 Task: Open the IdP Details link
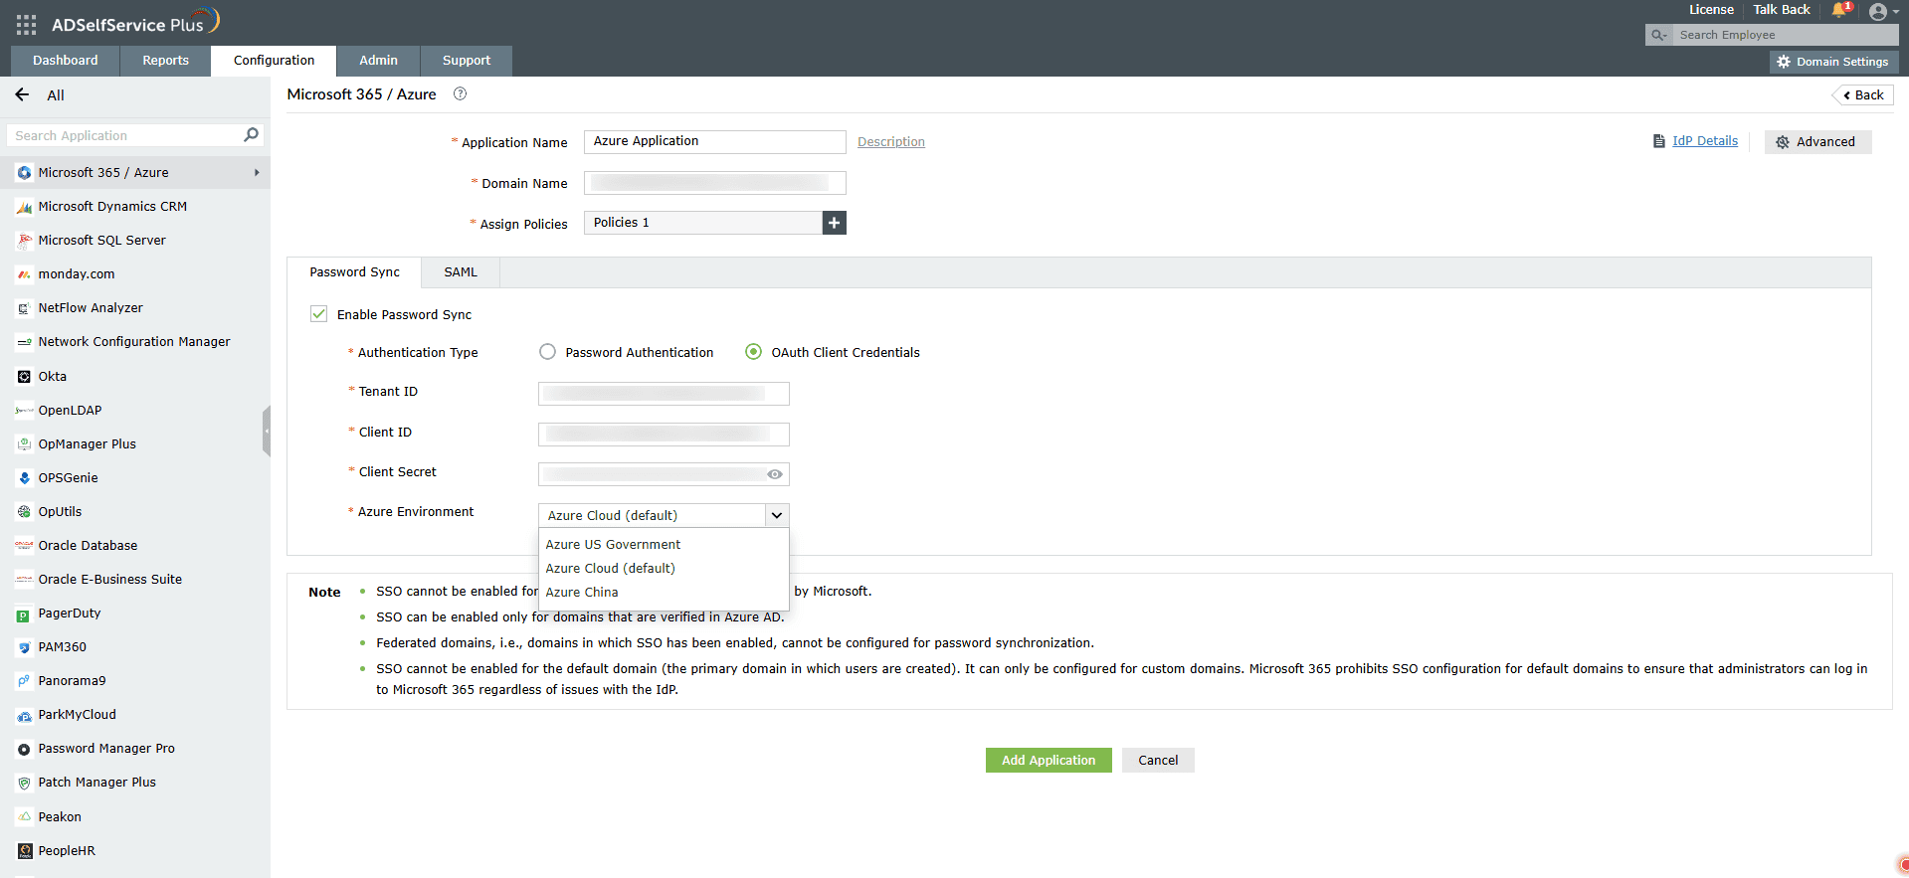[1705, 141]
